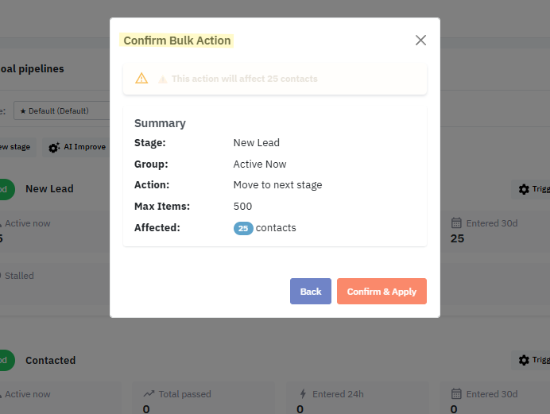Select the New Lead stage title
This screenshot has height=414, width=550.
coord(49,189)
